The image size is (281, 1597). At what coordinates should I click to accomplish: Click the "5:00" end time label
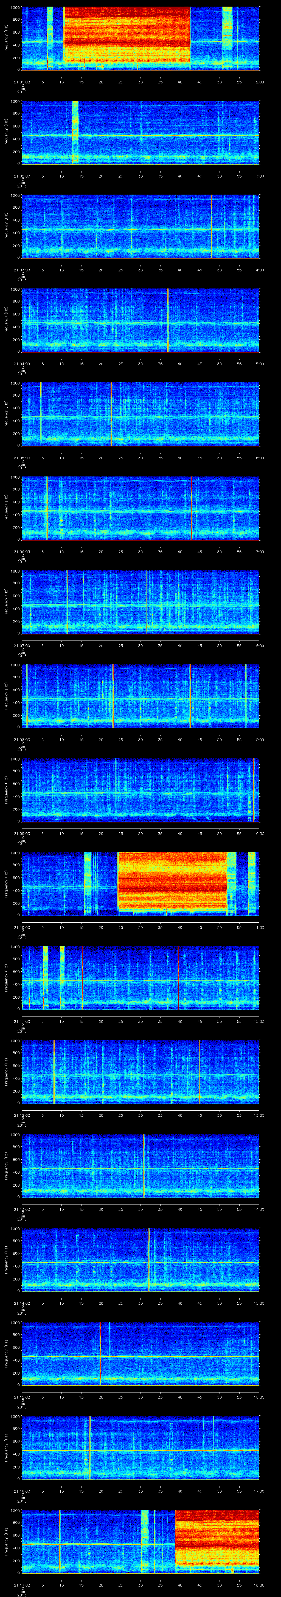click(259, 364)
